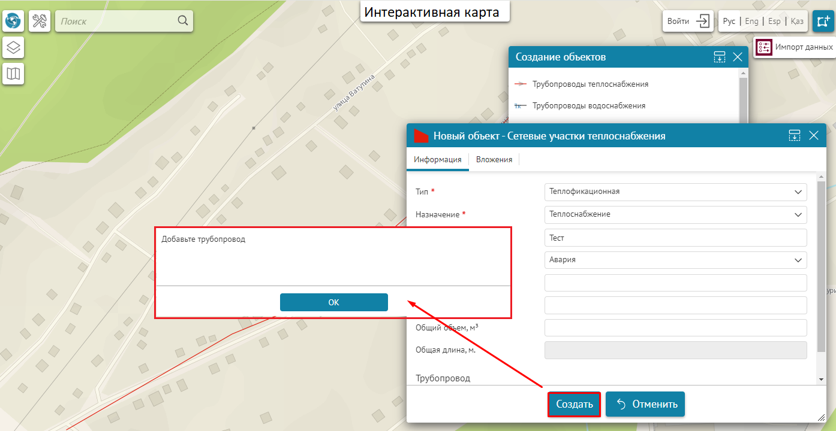The width and height of the screenshot is (836, 431).
Task: Click the Войти login button
Action: click(688, 21)
